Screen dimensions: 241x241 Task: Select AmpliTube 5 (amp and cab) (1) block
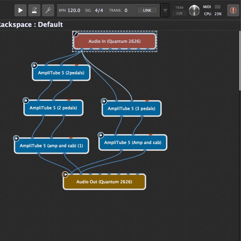click(51, 145)
